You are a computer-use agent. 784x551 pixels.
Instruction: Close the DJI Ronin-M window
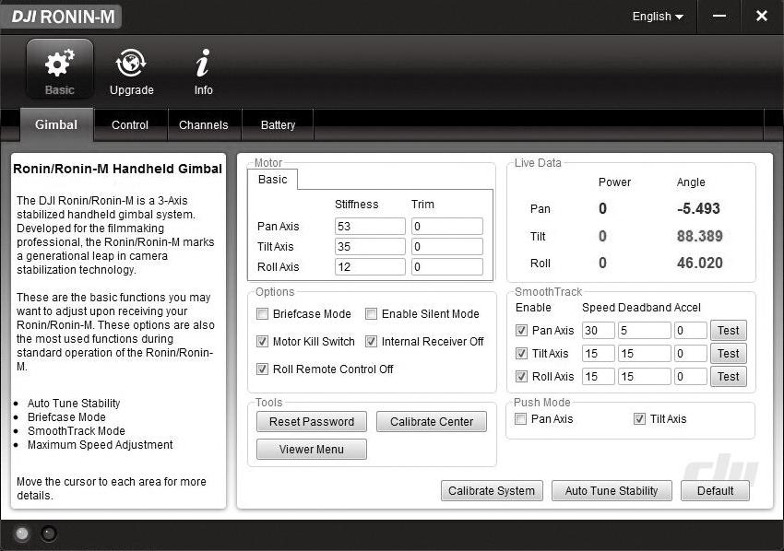(762, 16)
